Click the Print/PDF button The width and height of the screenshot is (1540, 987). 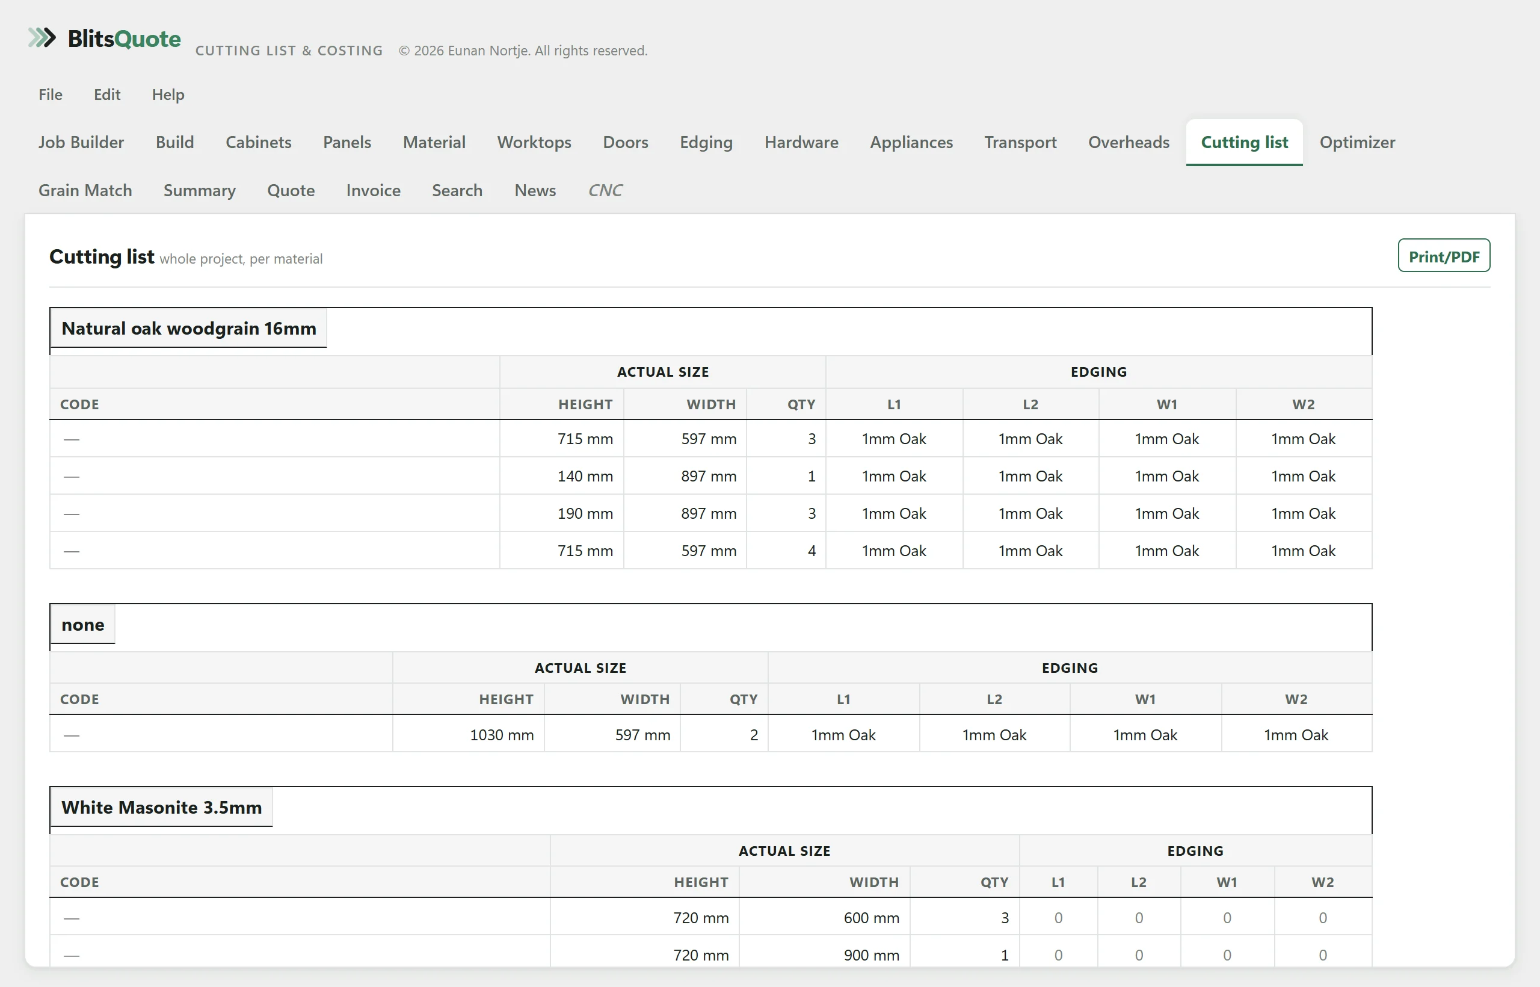(x=1444, y=256)
